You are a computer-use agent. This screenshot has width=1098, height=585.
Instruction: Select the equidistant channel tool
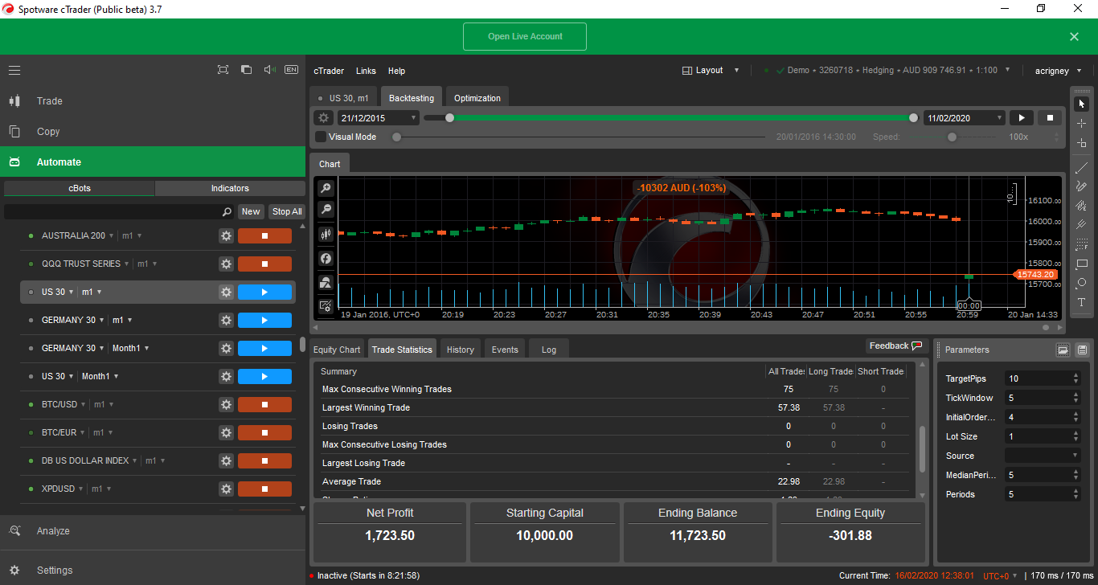pos(1082,206)
